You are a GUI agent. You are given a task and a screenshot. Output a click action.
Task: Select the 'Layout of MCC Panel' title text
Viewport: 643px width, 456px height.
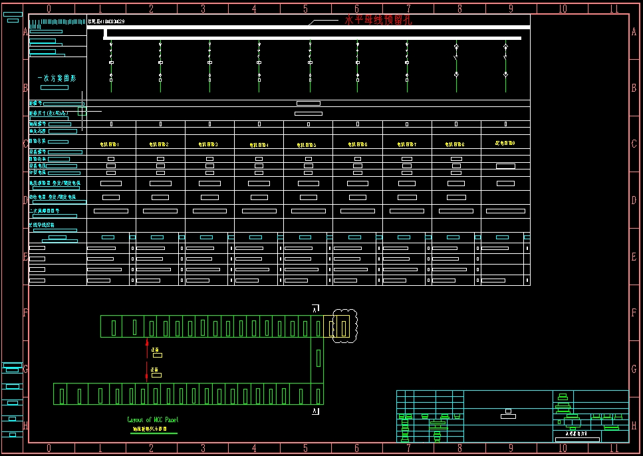(153, 420)
